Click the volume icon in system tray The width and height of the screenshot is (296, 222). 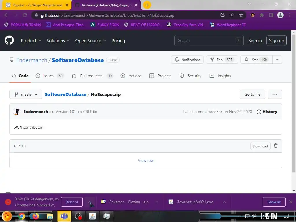point(254,216)
